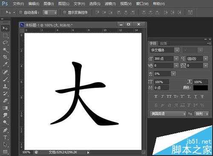
Task: Enable the 自动选择 checkbox
Action: (x=20, y=12)
